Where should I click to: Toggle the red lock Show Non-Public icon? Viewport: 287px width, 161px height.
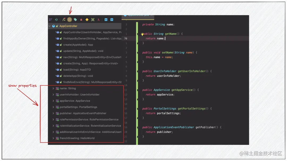(81, 20)
